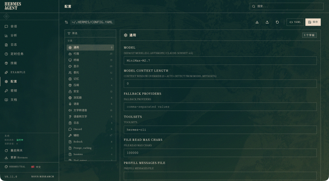Image resolution: width=329 pixels, height=181 pixels.
Task: Select the 日志 category in config list
Action: [x=90, y=123]
